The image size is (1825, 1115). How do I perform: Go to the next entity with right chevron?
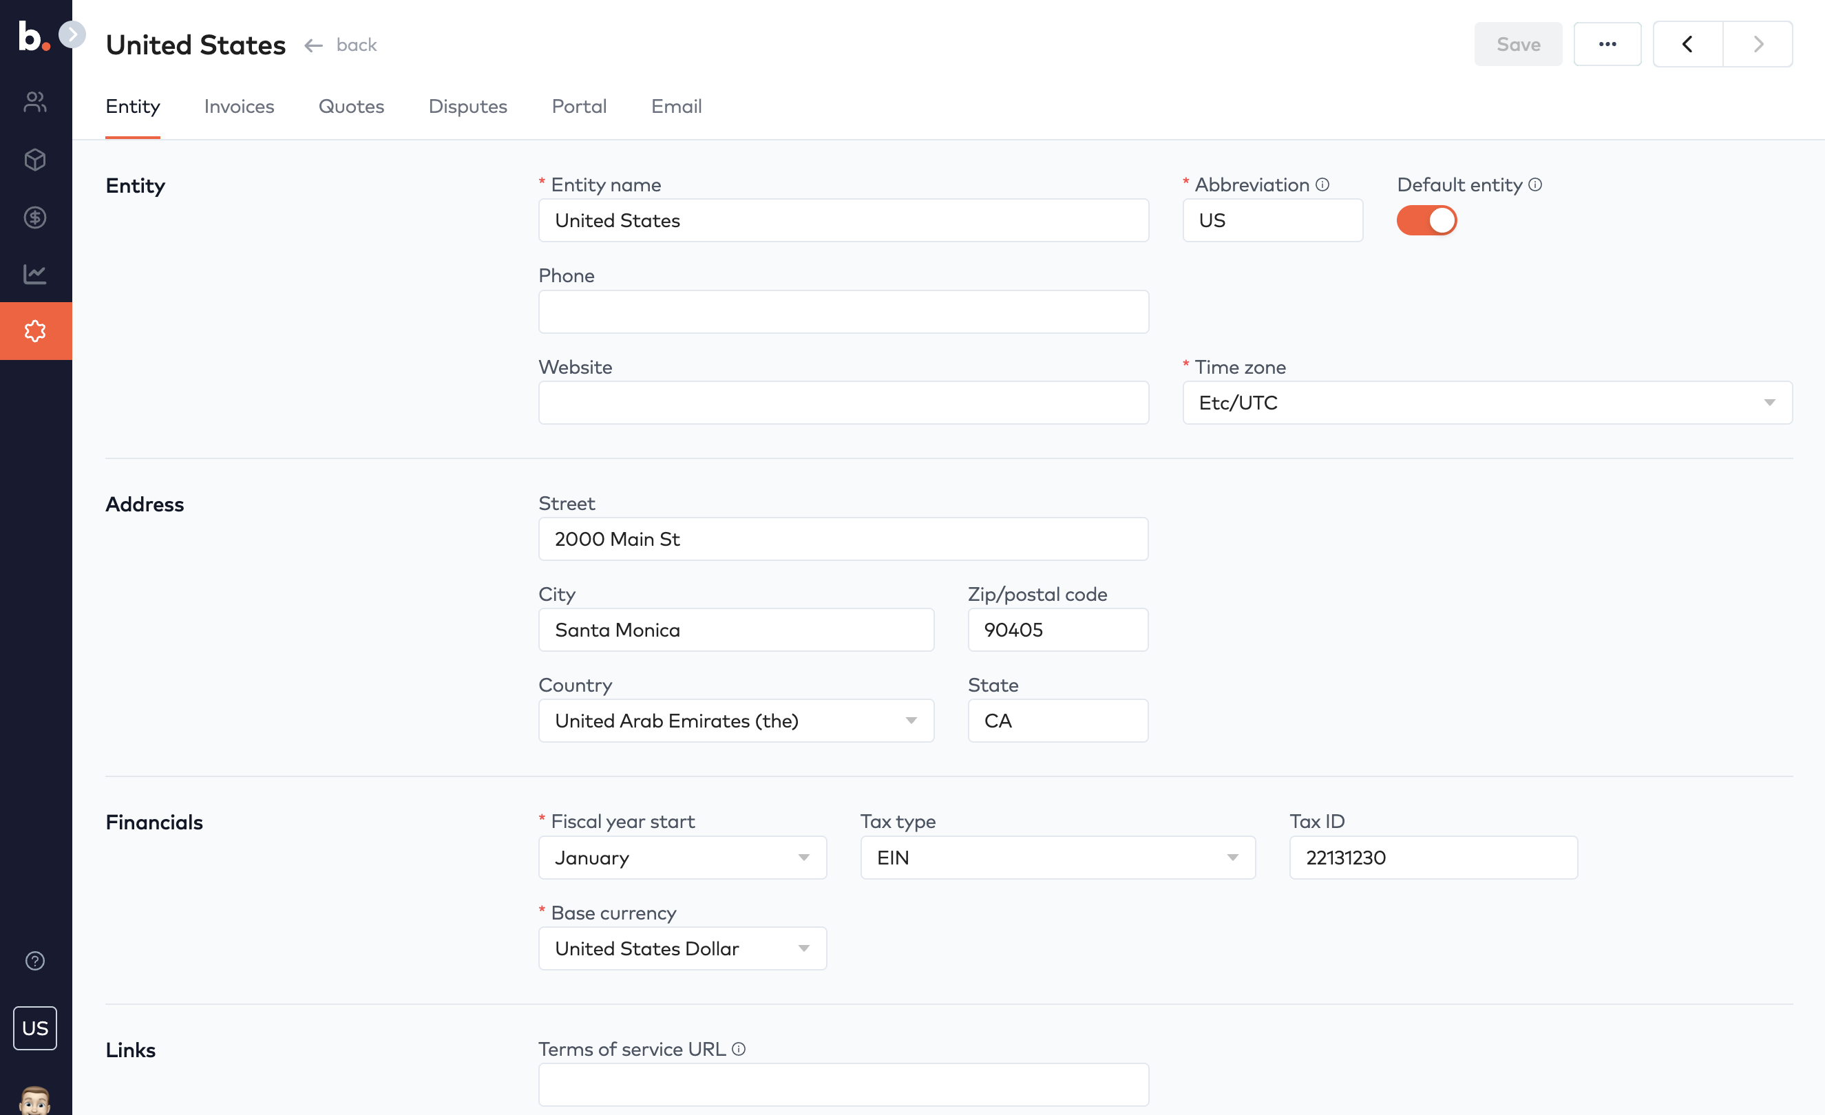click(x=1758, y=45)
